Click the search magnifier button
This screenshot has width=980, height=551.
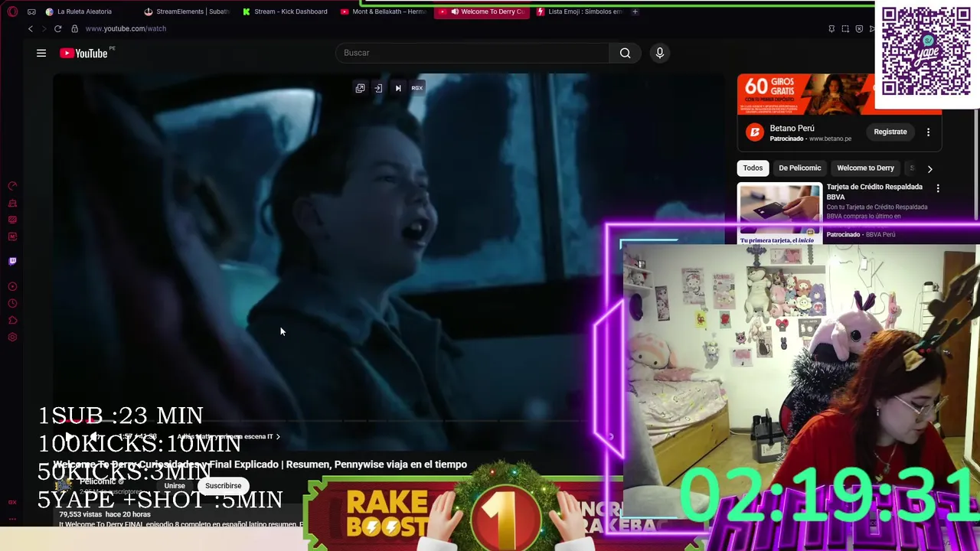pyautogui.click(x=625, y=53)
